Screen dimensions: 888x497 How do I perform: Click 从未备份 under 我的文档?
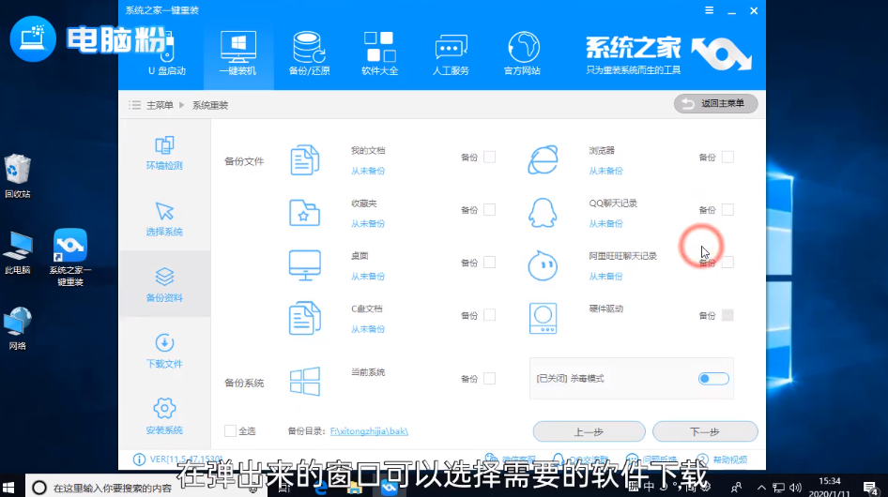pyautogui.click(x=368, y=171)
